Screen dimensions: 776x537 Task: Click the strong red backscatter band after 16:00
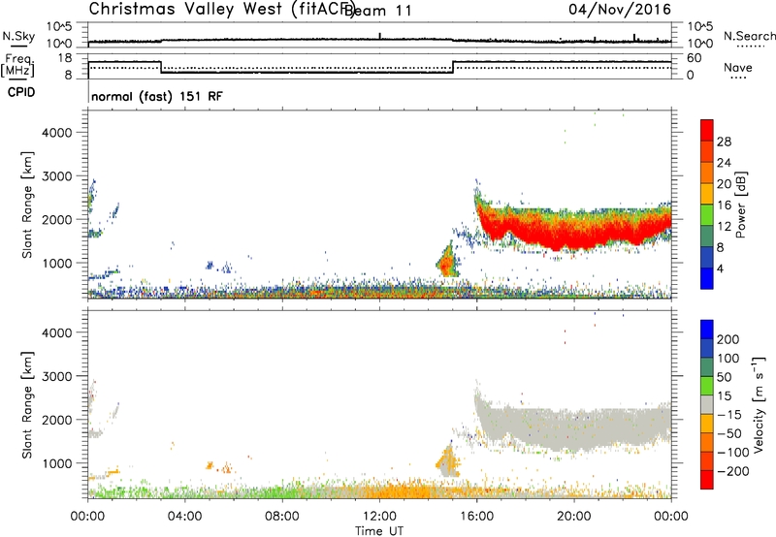(x=574, y=229)
